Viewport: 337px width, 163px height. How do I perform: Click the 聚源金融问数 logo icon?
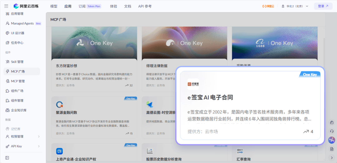59,105
